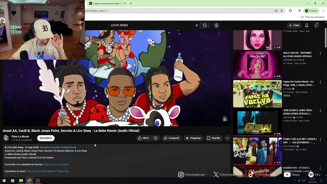Open the YouTube account avatar menu

point(317,25)
